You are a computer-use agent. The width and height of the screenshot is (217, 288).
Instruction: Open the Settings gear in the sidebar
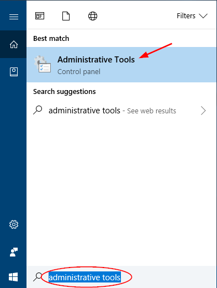click(14, 224)
